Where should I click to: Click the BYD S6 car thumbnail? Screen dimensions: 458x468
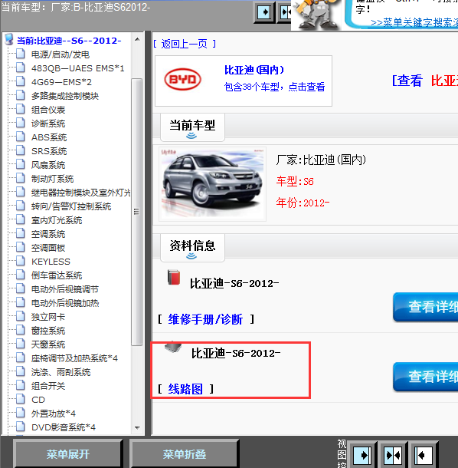click(212, 184)
